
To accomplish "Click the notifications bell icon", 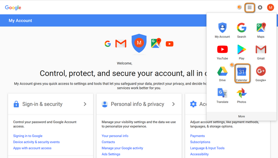I will (x=260, y=7).
